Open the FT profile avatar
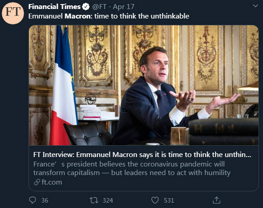 pos(13,14)
